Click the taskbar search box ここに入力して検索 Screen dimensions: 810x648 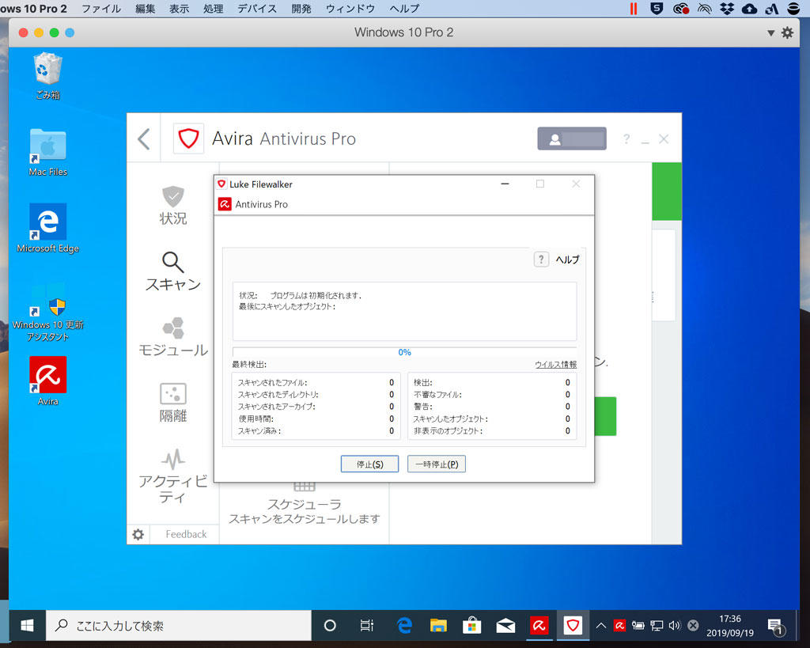pos(180,626)
